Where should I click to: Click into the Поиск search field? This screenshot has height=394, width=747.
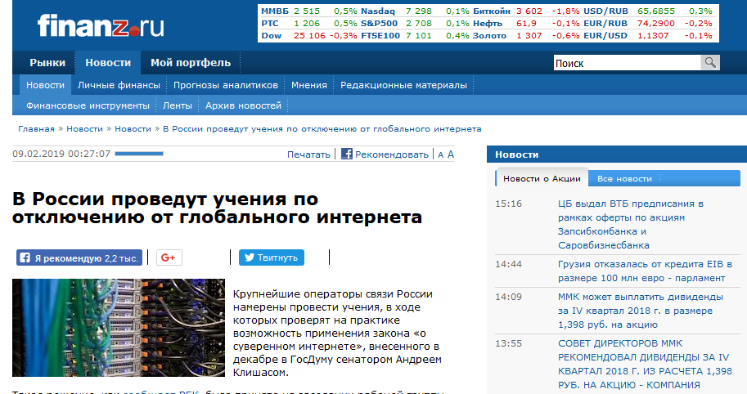coord(627,63)
